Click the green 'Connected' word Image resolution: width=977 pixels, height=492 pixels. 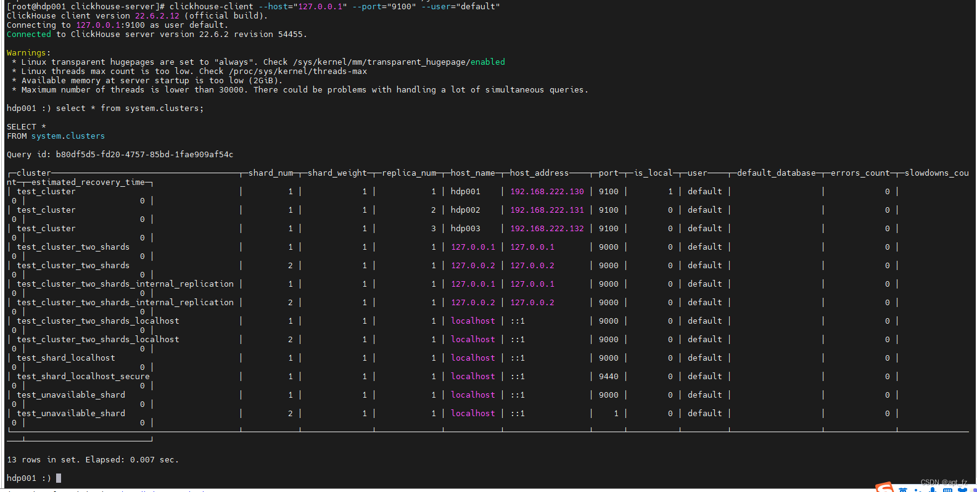(x=29, y=35)
